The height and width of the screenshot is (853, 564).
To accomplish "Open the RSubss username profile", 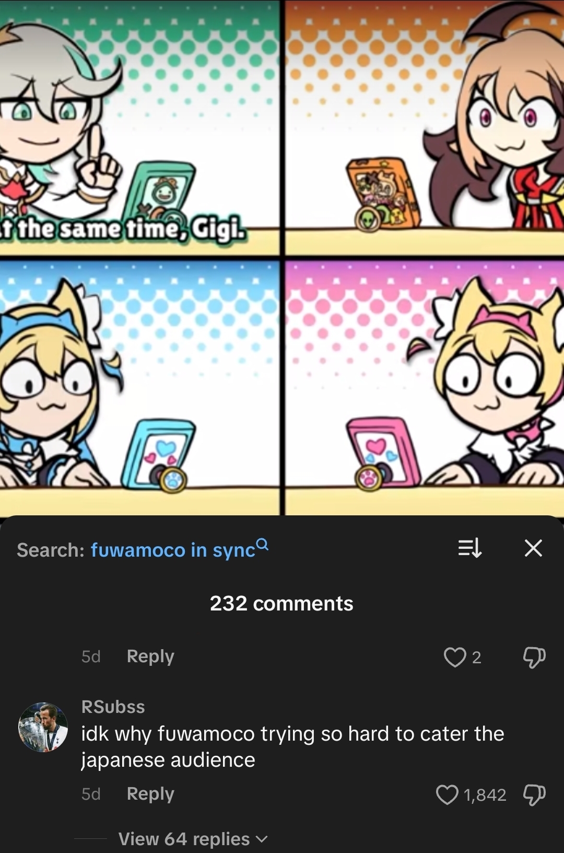I will click(x=113, y=707).
